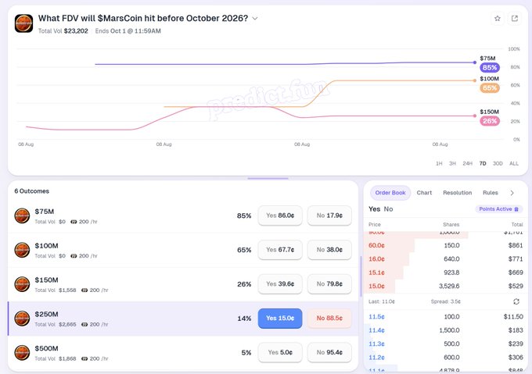The height and width of the screenshot is (374, 532).
Task: Click points badge icon in $100M row
Action: tap(74, 256)
